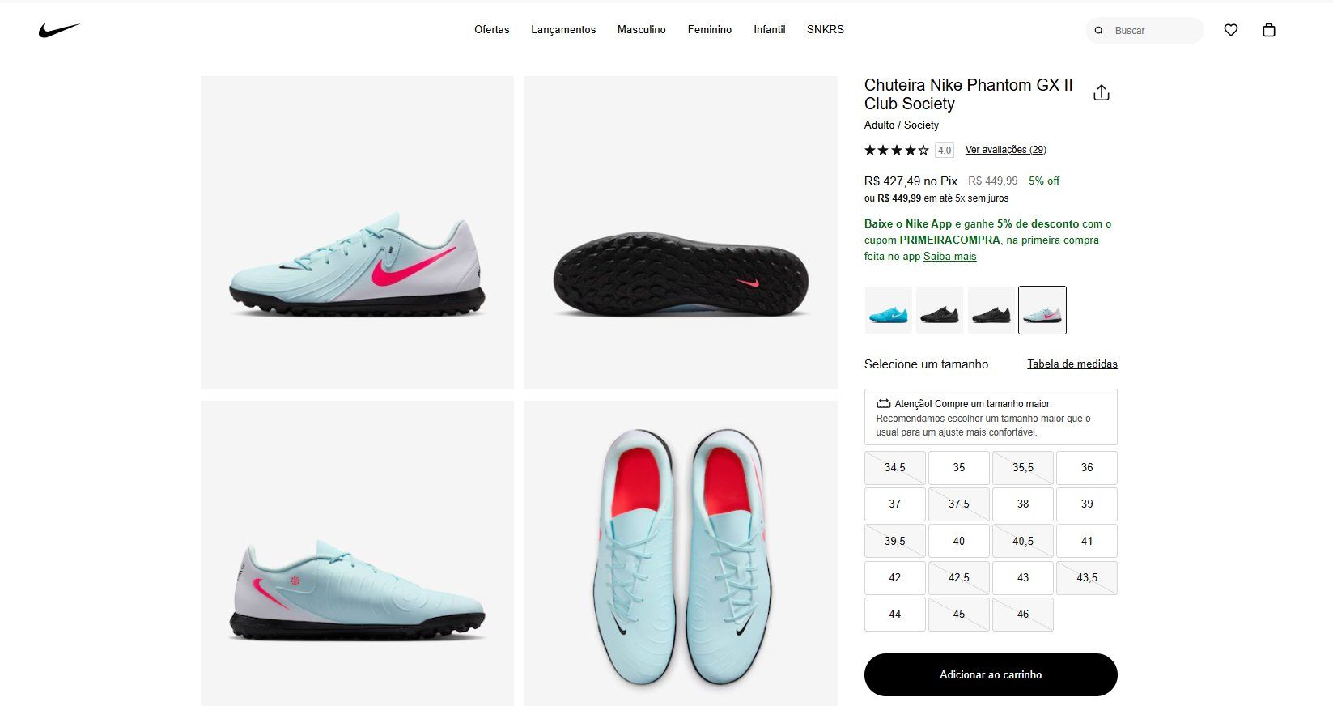Click the star rating icons
Screen dimensions: 1333x706
896,150
